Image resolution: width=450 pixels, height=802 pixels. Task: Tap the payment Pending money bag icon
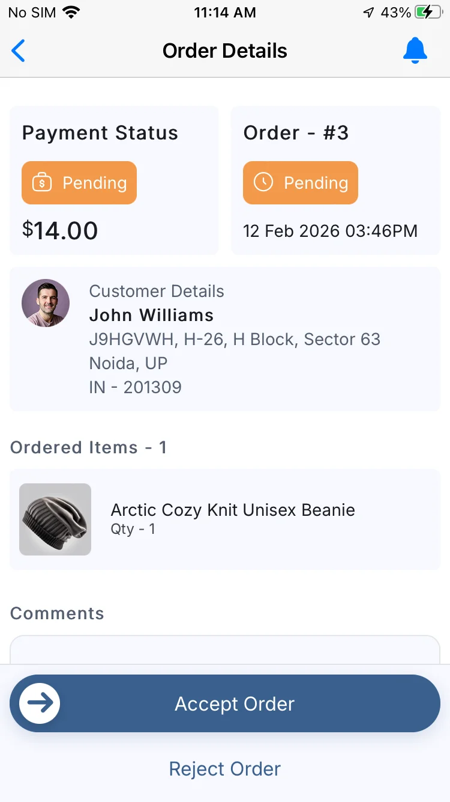pyautogui.click(x=42, y=183)
